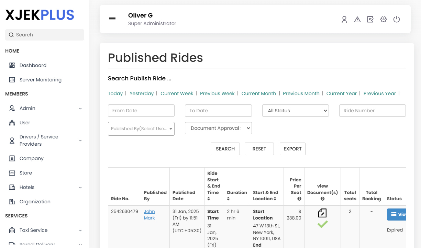421x248 pixels.
Task: Expand the Admin sidebar section
Action: (80, 108)
